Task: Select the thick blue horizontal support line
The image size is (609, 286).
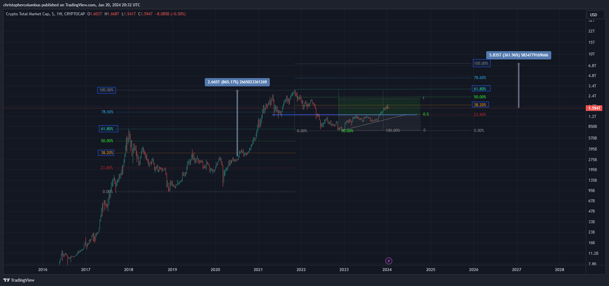Action: [345, 115]
